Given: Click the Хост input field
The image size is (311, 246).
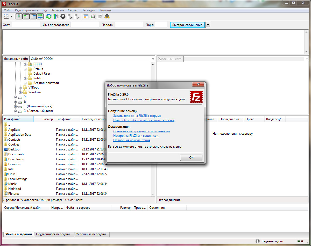Looking at the screenshot, I should 26,25.
